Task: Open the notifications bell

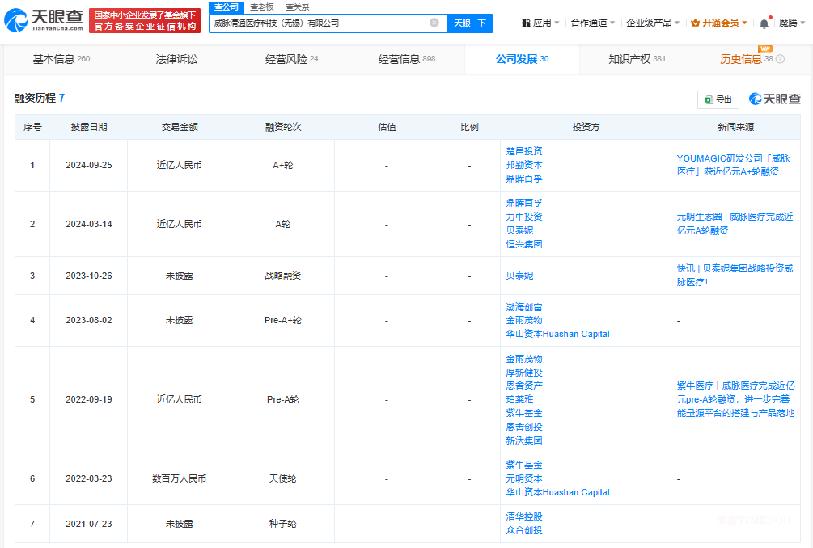Action: [x=764, y=23]
